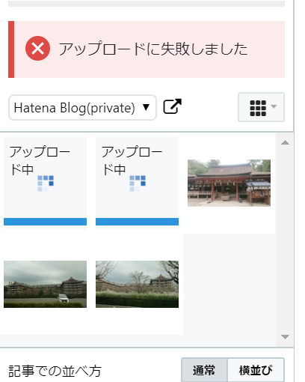
Task: Select the thumbnail with white car
Action: (x=45, y=284)
